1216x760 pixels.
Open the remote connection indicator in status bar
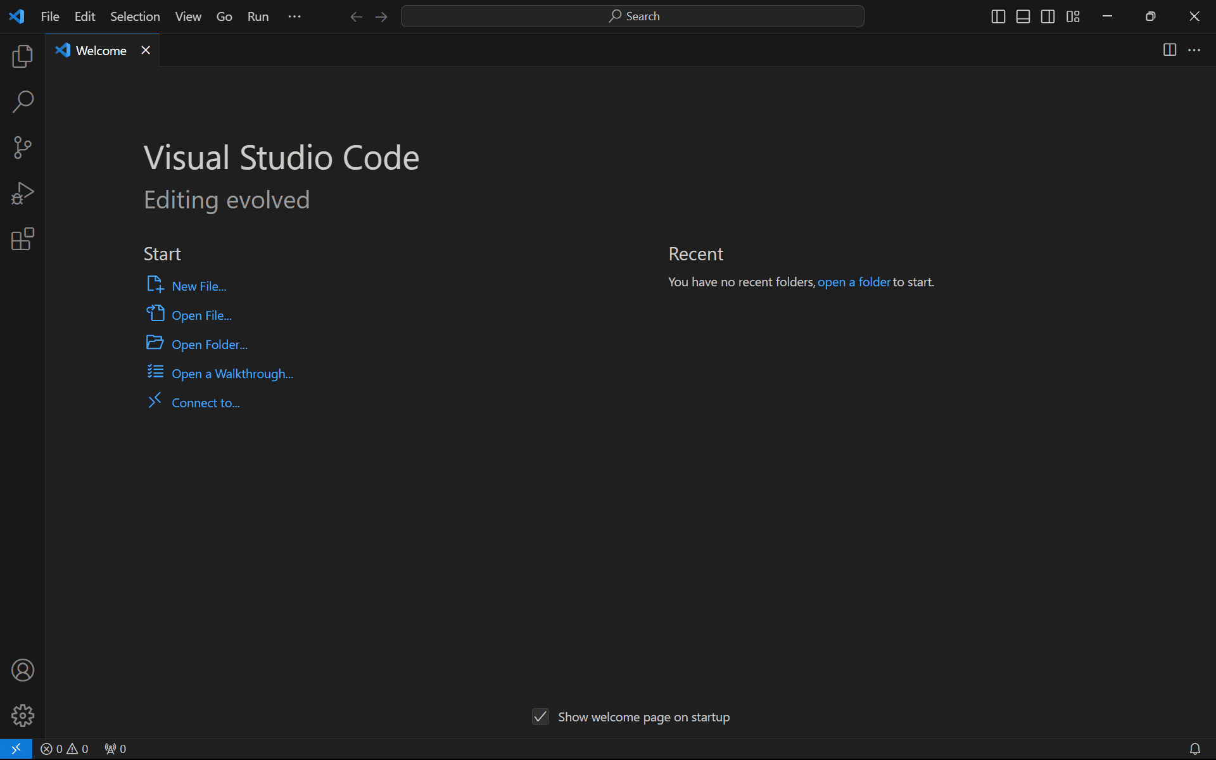point(16,748)
